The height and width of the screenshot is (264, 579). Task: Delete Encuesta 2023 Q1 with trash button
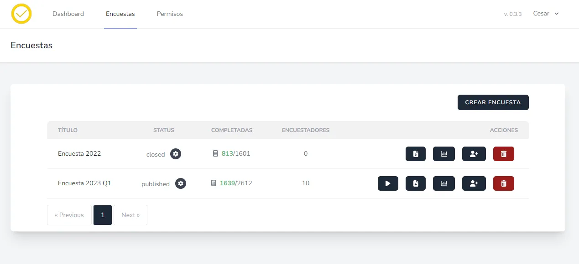(x=503, y=183)
